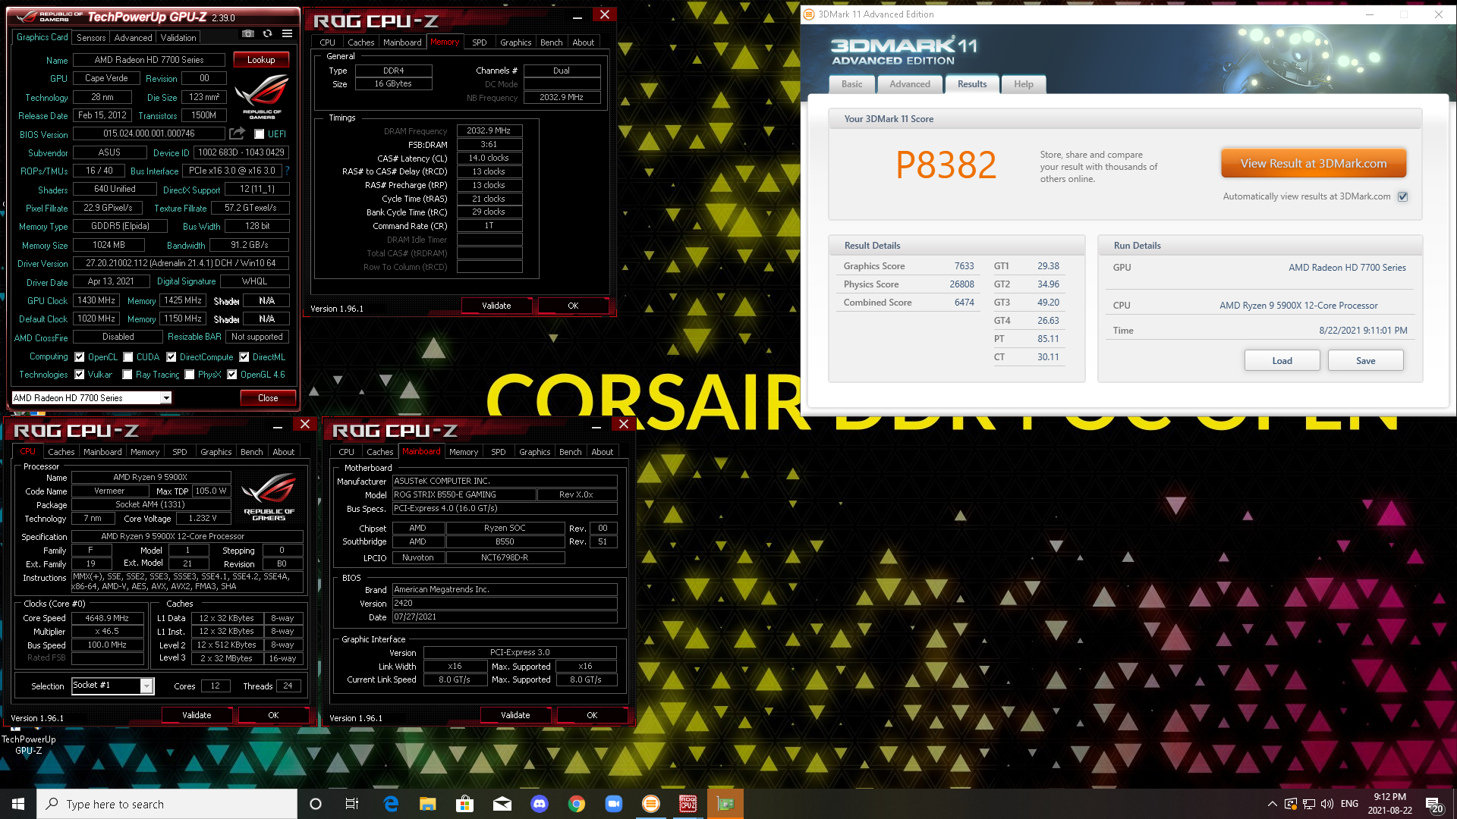1457x819 pixels.
Task: Click ENG language indicator in tray
Action: pyautogui.click(x=1350, y=804)
